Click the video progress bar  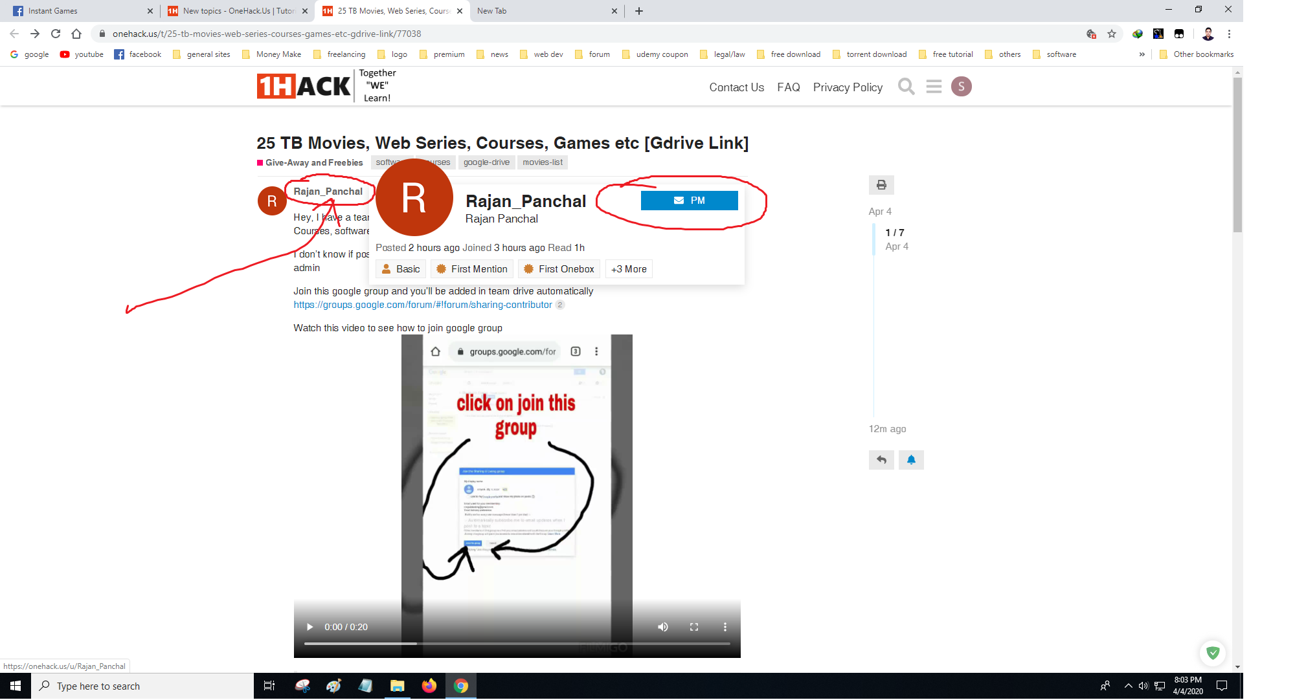pyautogui.click(x=517, y=644)
